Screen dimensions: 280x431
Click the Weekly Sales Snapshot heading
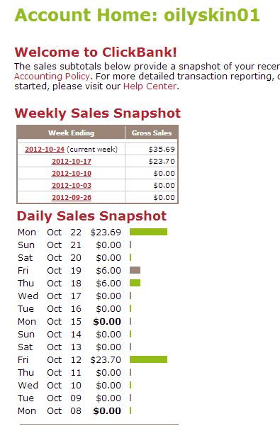click(98, 113)
